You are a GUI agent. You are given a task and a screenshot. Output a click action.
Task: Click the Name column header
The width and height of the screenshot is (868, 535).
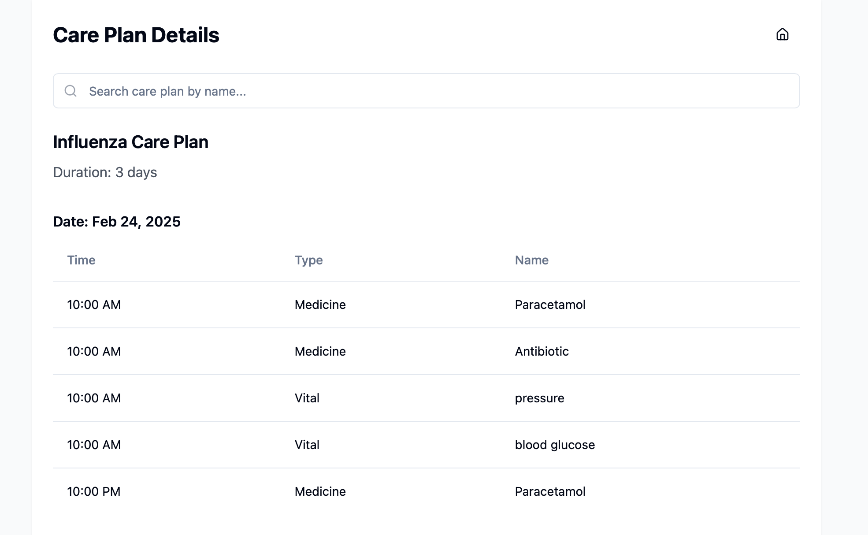[531, 260]
